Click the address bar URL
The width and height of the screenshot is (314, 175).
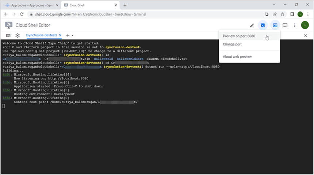point(91,14)
